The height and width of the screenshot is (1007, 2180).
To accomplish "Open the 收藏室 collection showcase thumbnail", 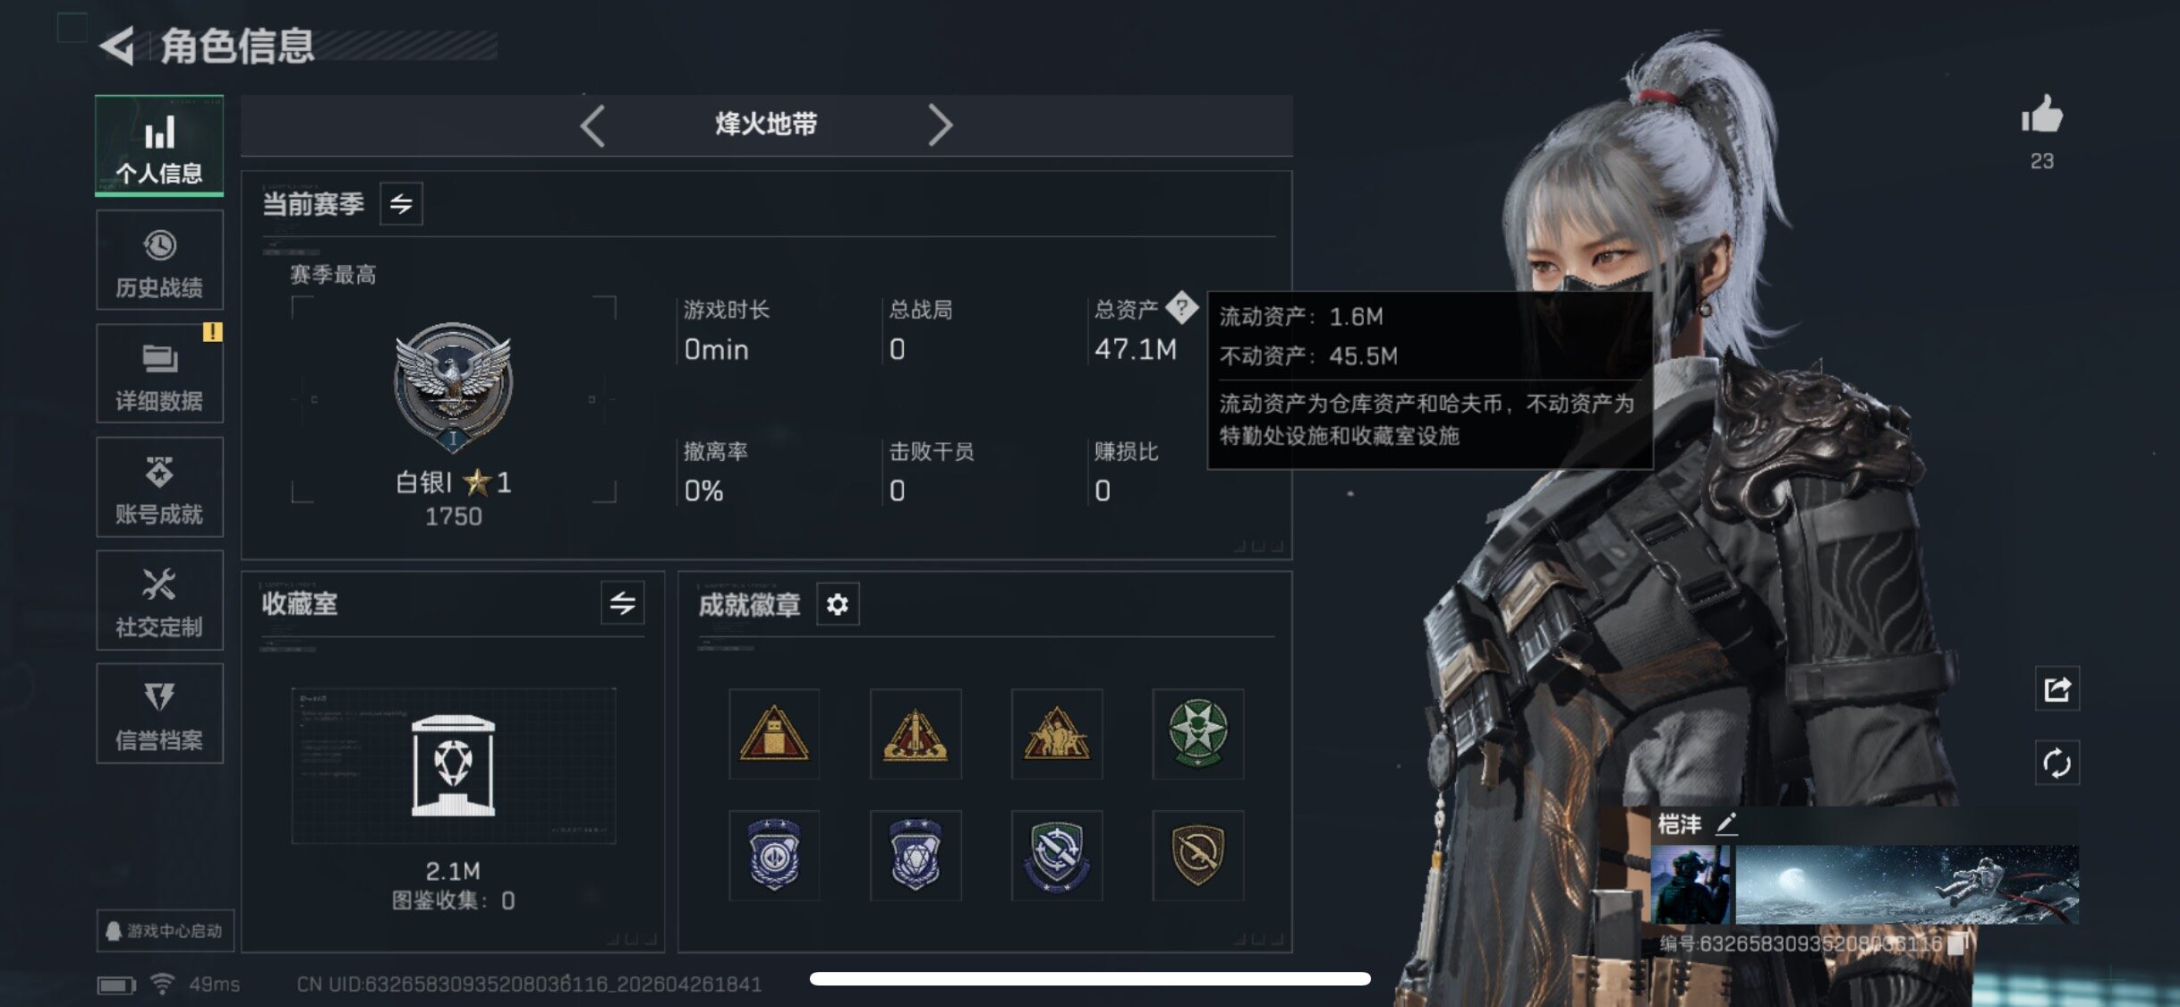I will pos(454,765).
